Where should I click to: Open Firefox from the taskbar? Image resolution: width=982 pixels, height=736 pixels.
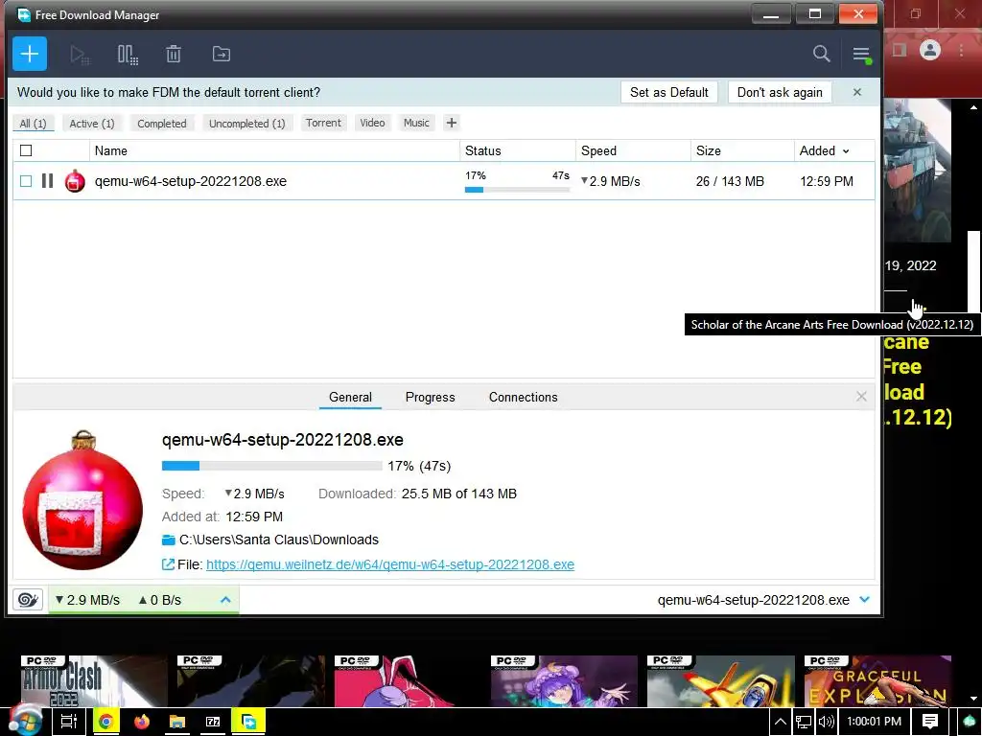coord(142,722)
